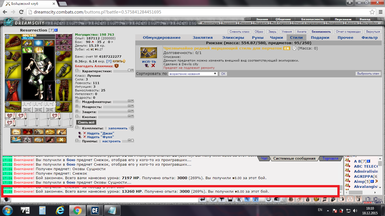Click the crosshair target skill icon

point(61,139)
